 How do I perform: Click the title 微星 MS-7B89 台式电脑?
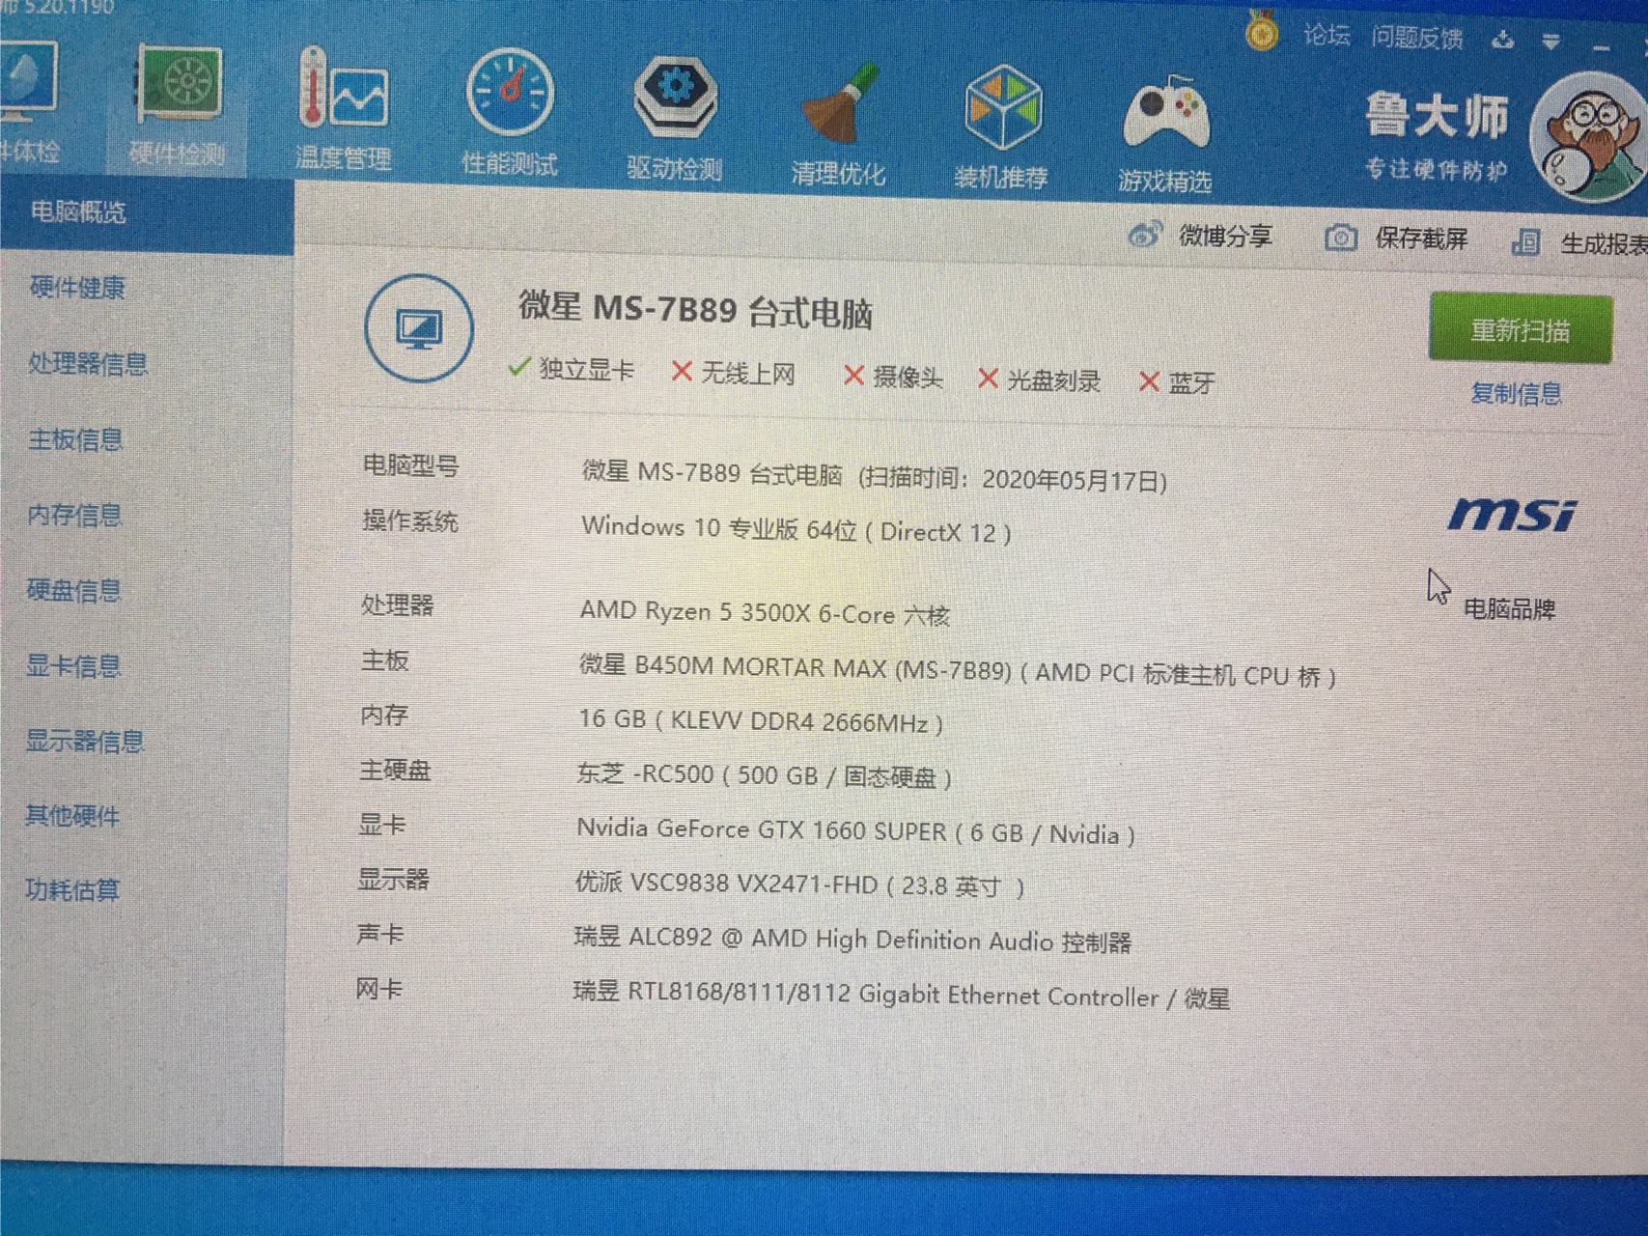[x=696, y=310]
